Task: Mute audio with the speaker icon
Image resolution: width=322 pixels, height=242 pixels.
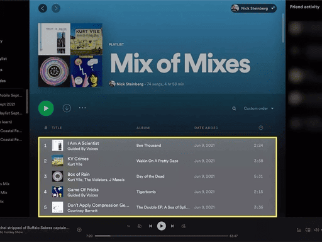Action: (x=316, y=230)
